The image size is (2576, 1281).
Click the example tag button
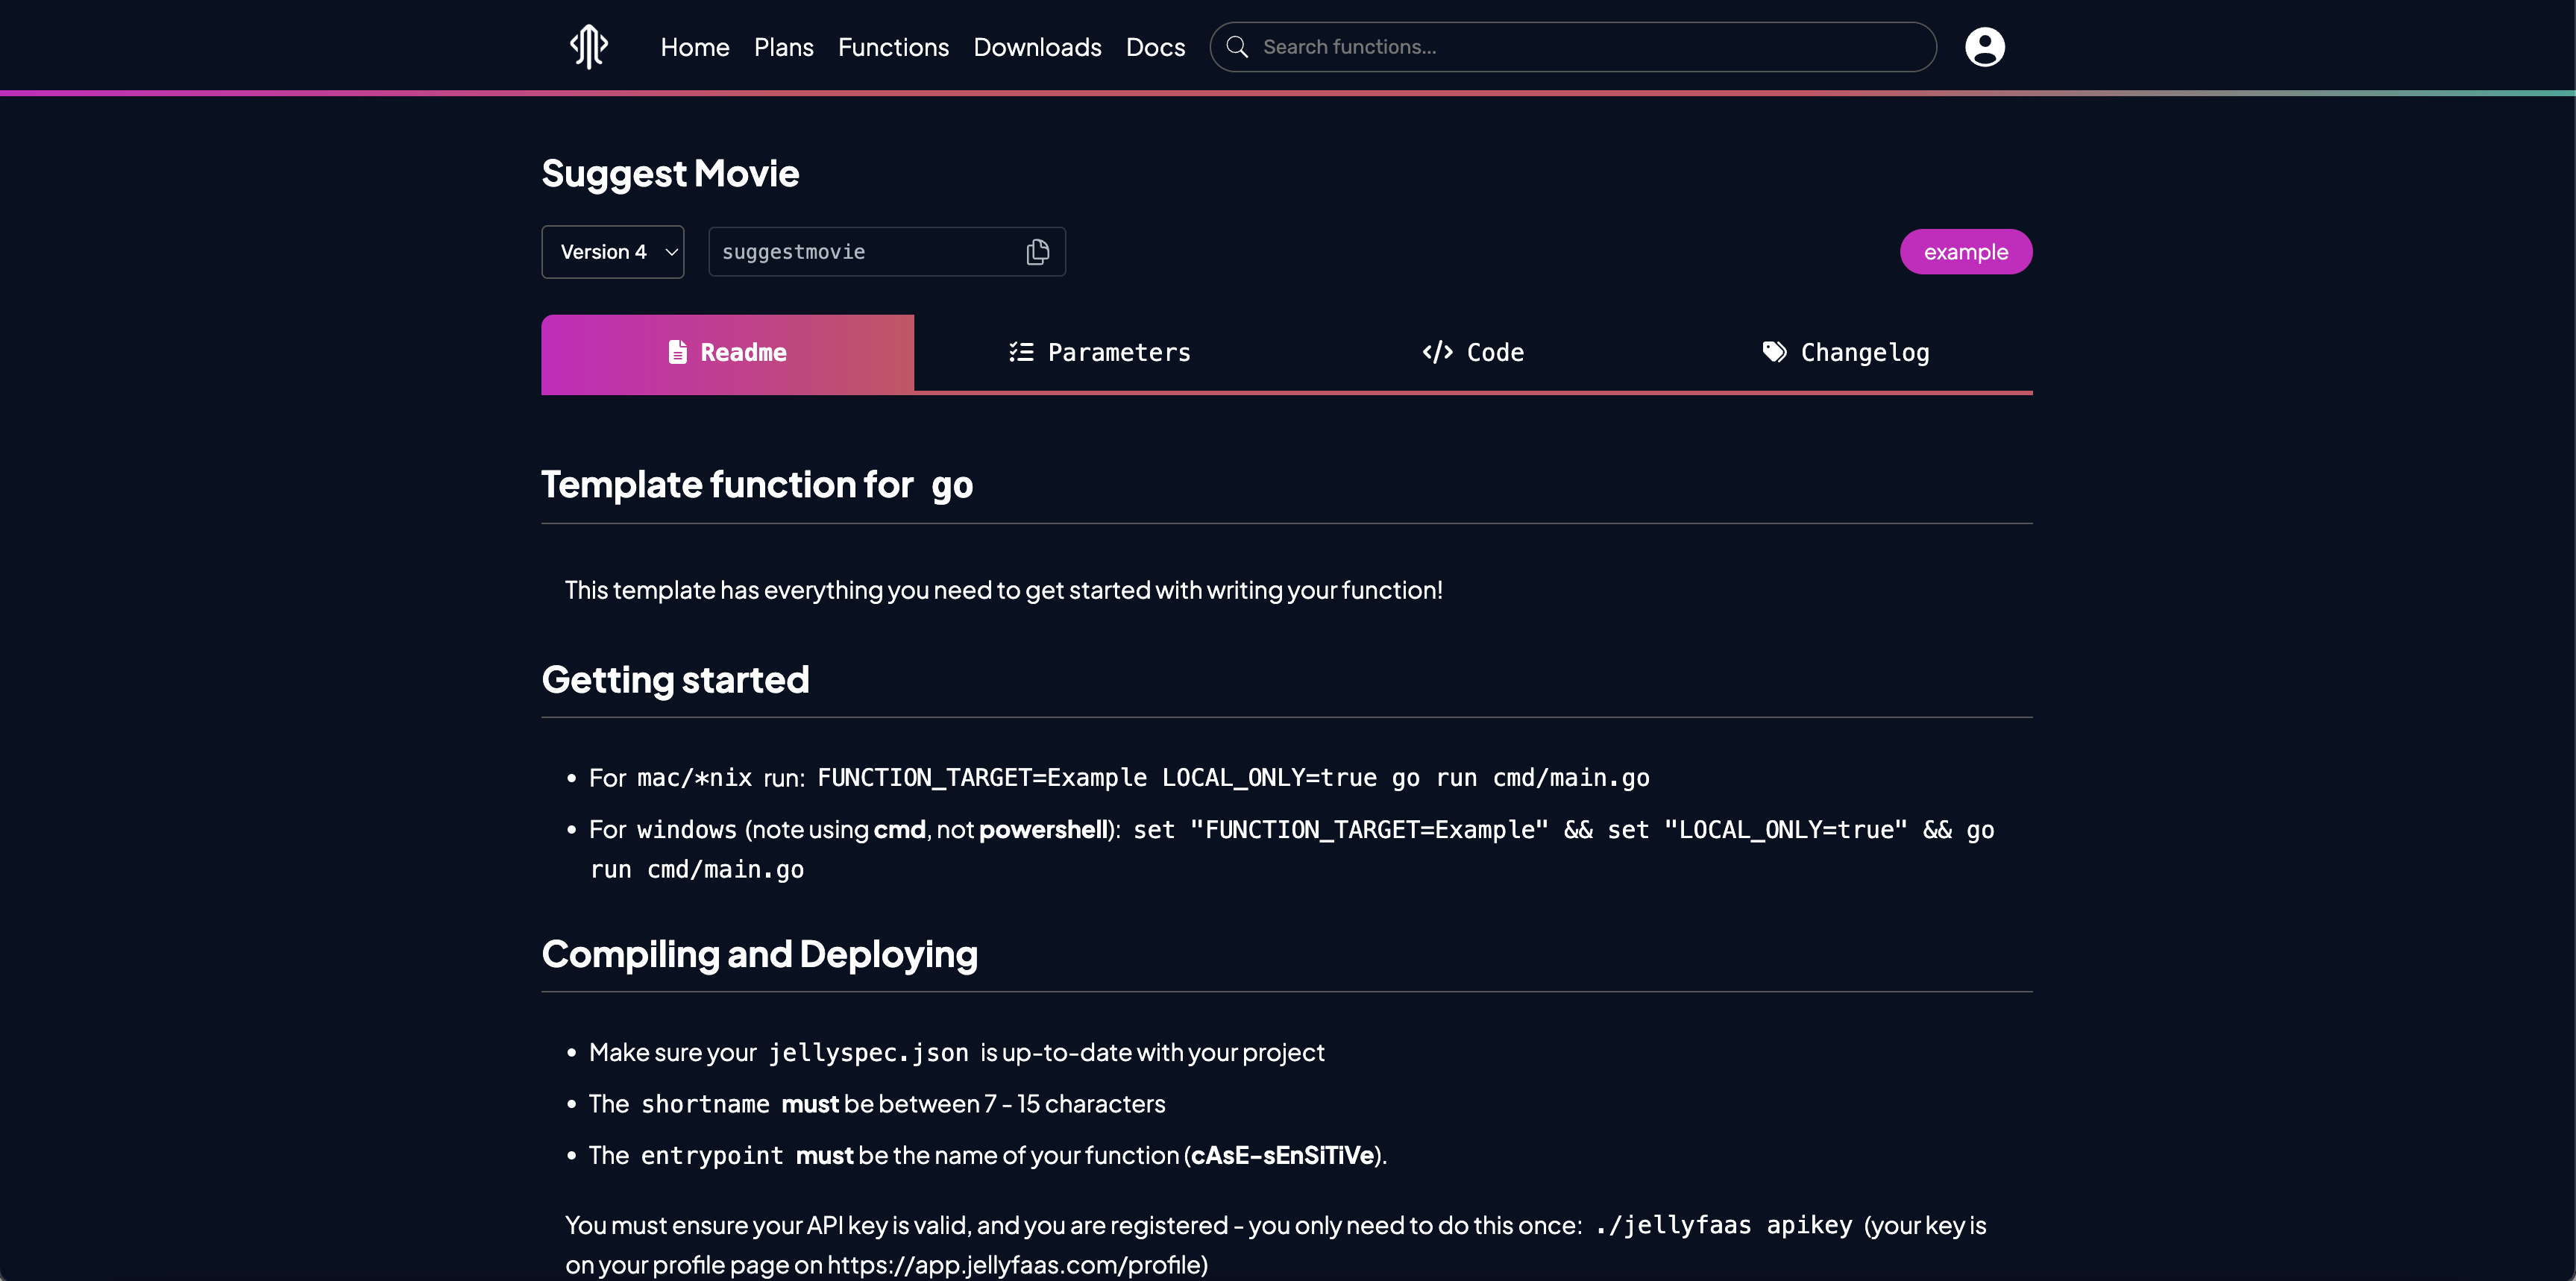point(1965,251)
